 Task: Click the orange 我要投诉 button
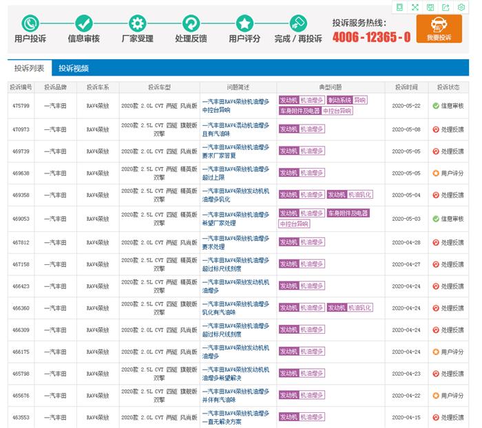click(x=439, y=29)
